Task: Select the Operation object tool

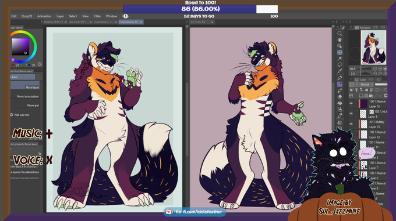Action: tap(340, 46)
